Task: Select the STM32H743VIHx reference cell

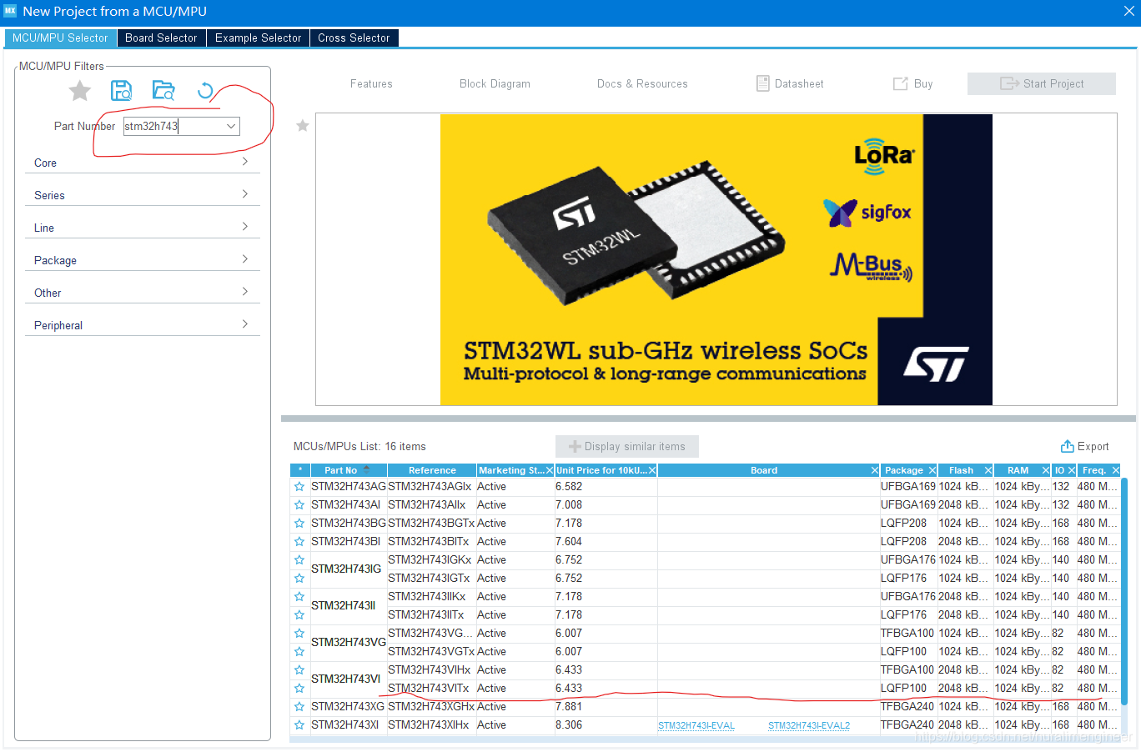Action: coord(431,669)
